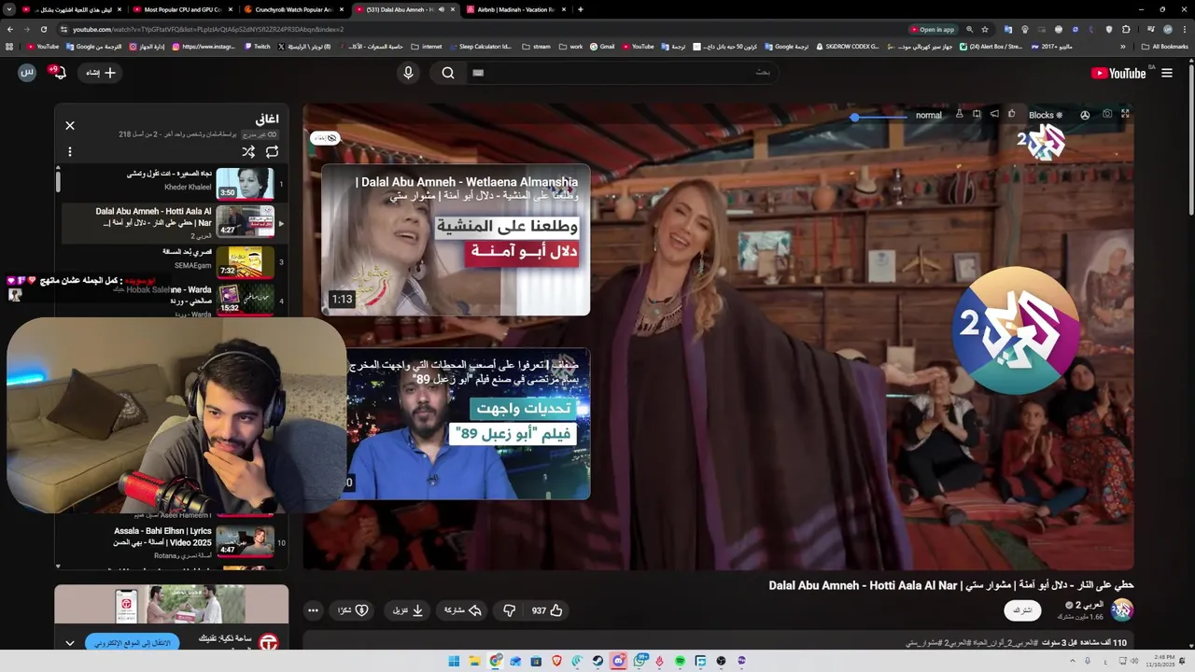
Task: Click the Thanks button
Action: [x=353, y=610]
